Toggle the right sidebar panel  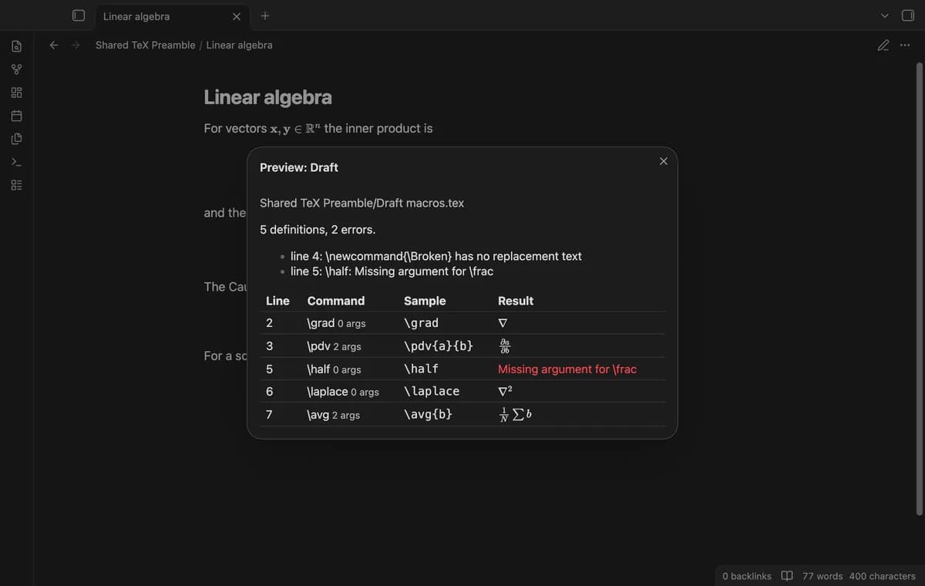click(907, 15)
